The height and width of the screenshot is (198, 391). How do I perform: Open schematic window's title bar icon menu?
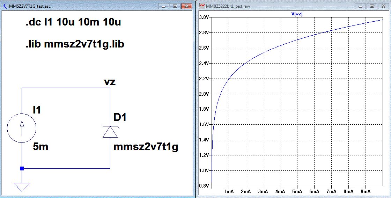tap(5, 6)
